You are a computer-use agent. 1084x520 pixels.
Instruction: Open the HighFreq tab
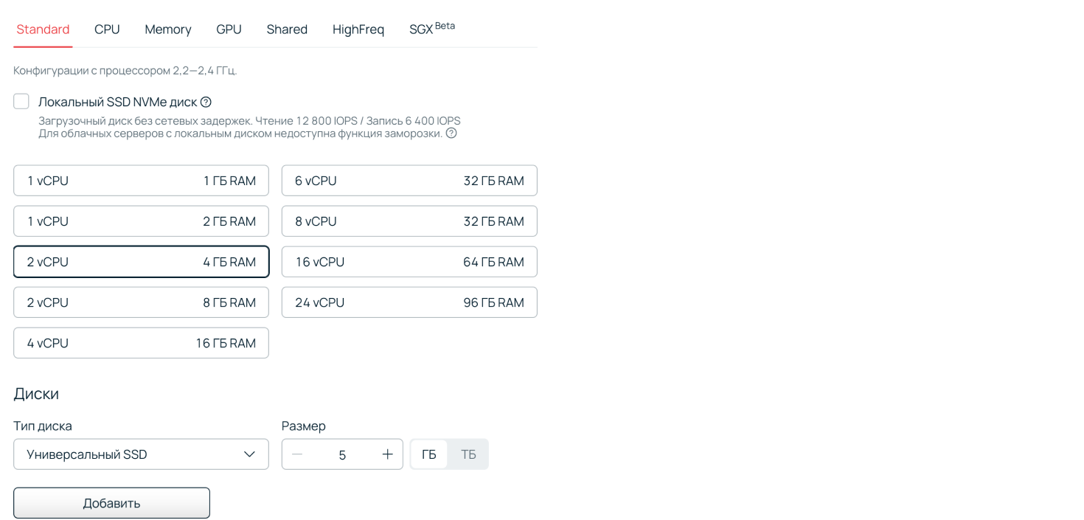pyautogui.click(x=358, y=30)
